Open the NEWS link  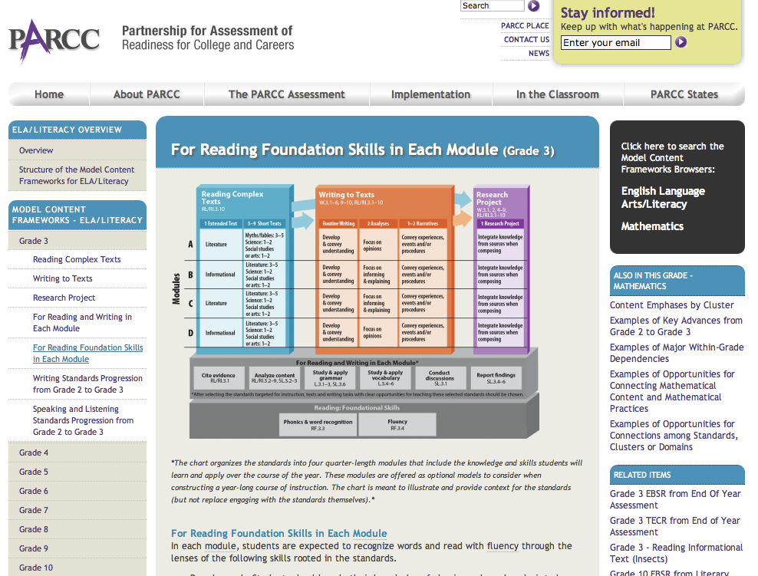point(539,53)
